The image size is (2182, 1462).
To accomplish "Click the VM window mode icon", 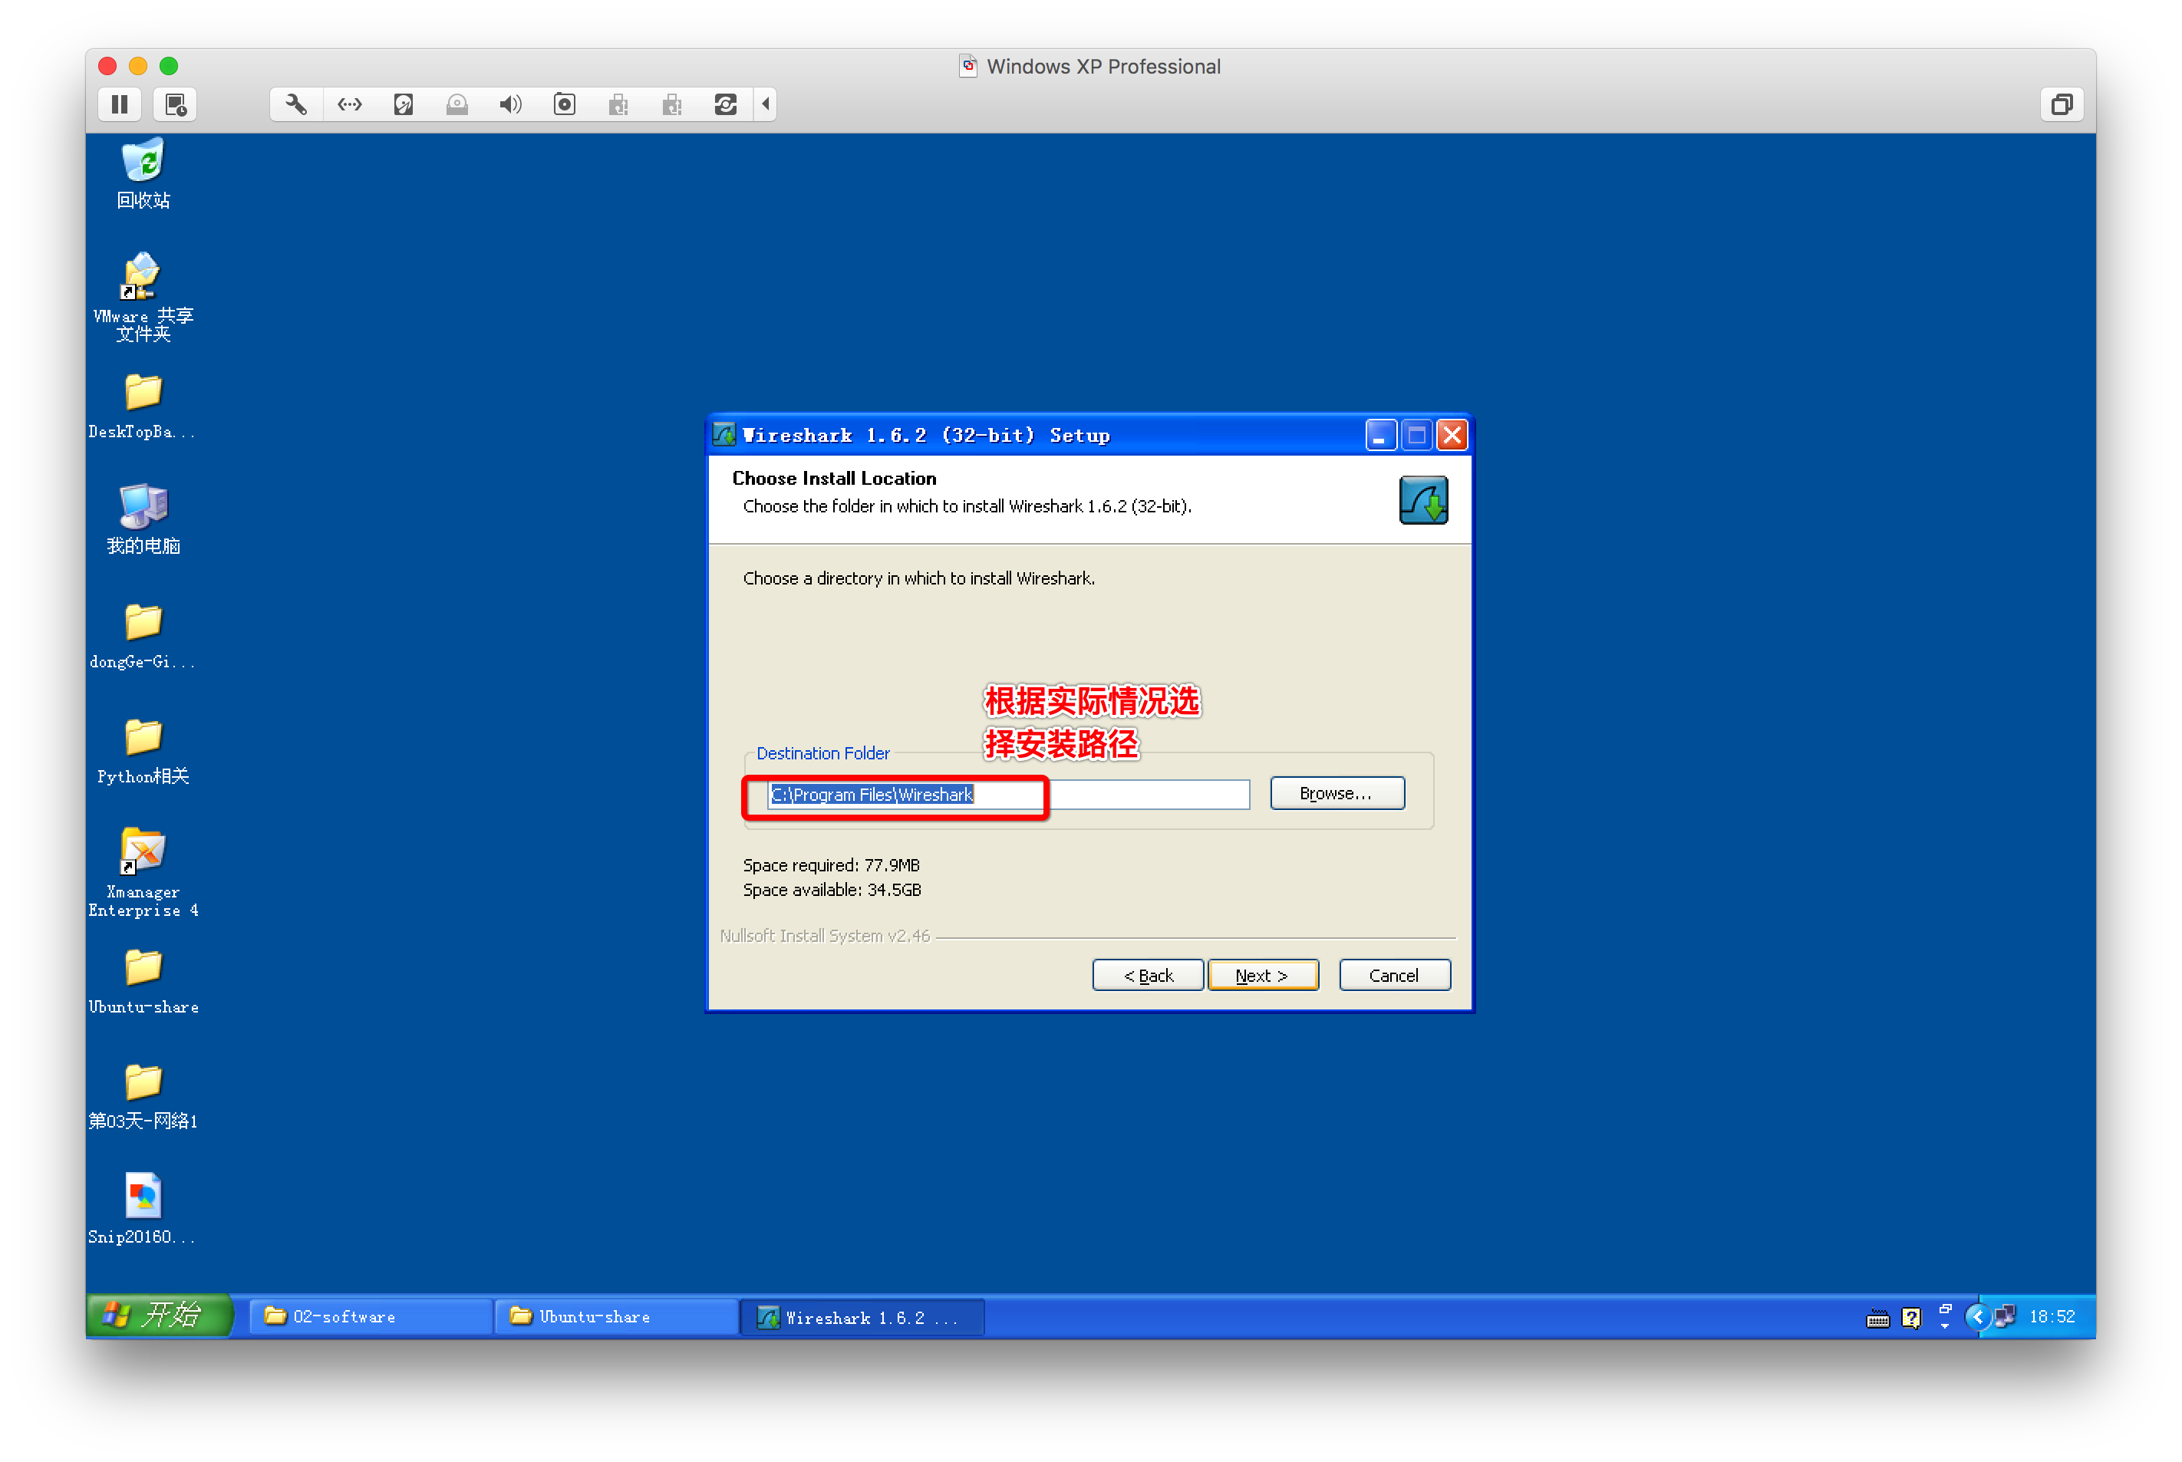I will click(x=2062, y=104).
